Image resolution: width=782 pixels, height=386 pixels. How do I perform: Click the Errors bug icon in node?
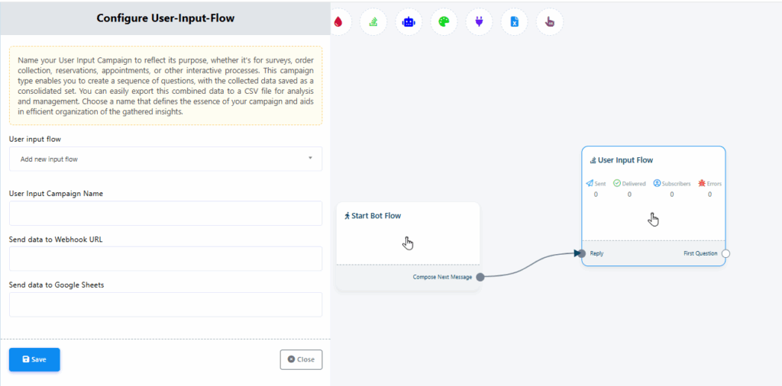(x=702, y=184)
